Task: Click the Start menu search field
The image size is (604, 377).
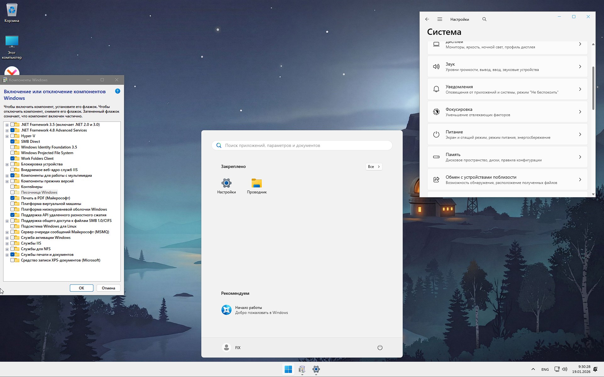Action: click(x=302, y=145)
